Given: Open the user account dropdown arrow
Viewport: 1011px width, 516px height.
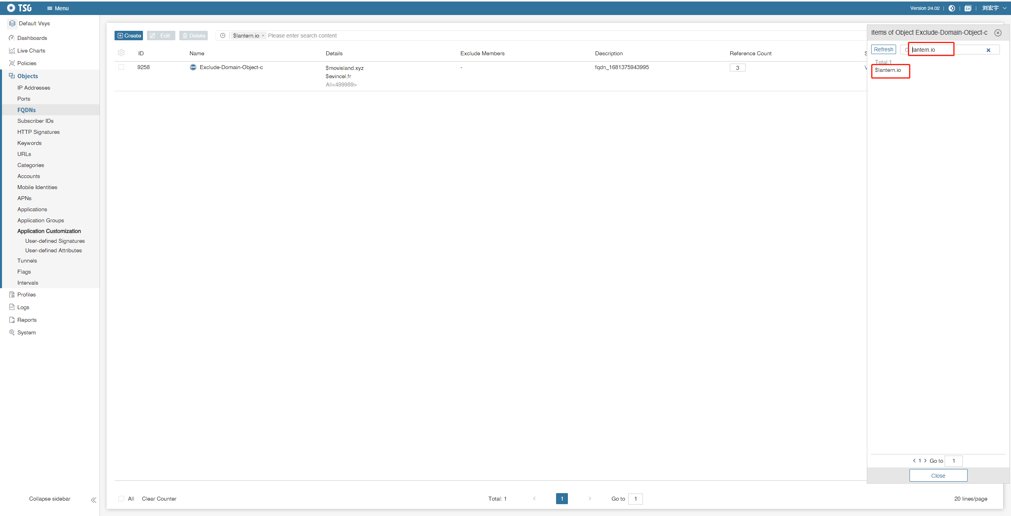Looking at the screenshot, I should tap(1005, 8).
